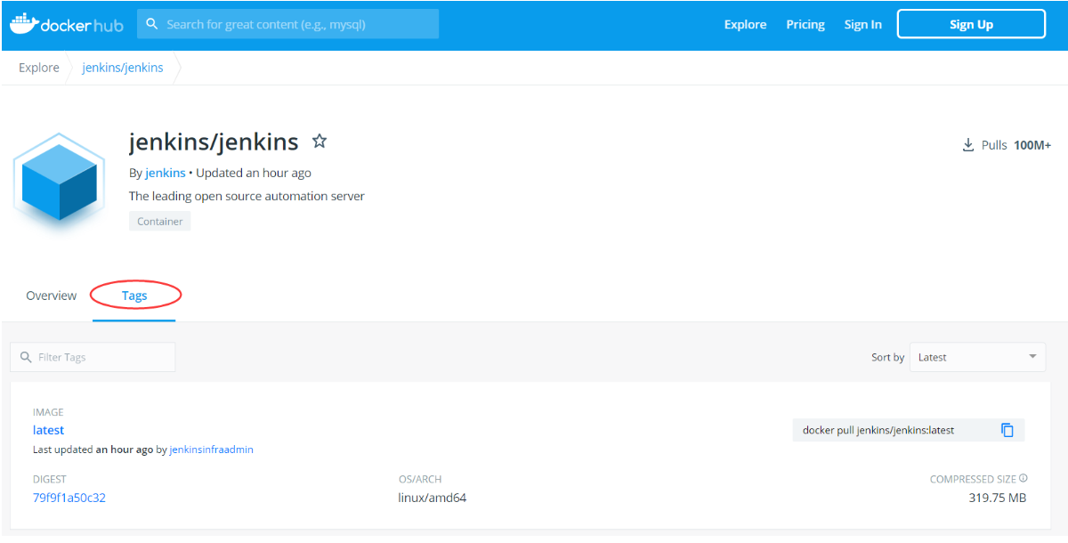Click the Sign Up button

(971, 24)
